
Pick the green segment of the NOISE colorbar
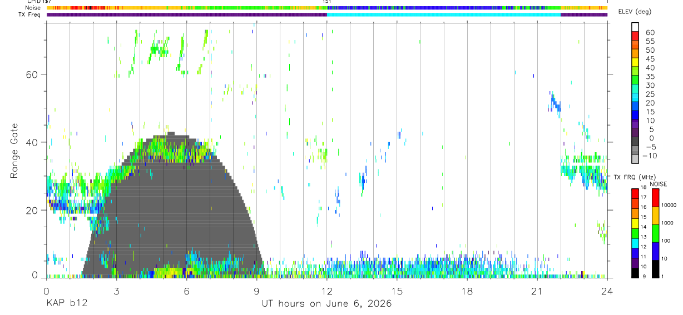point(655,233)
